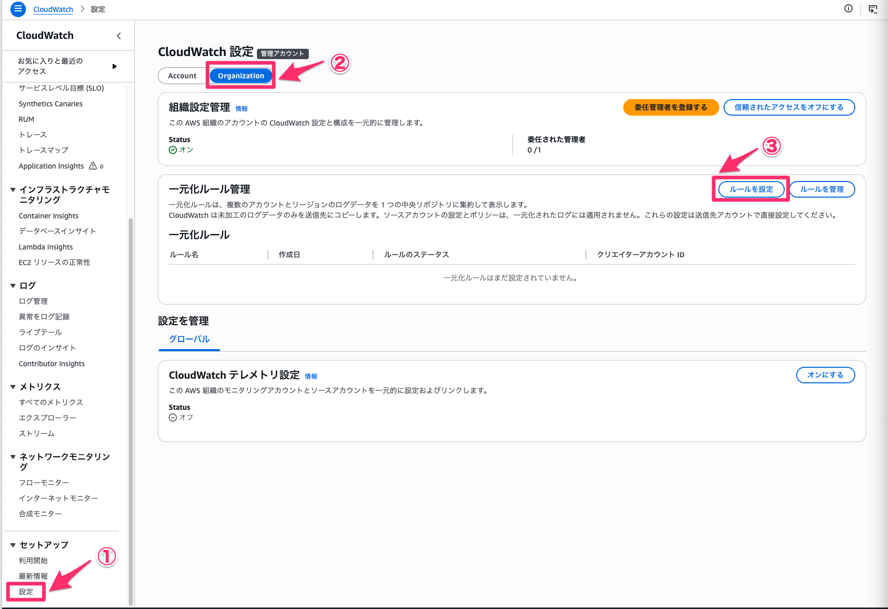Open 設定 under the セットアップ menu
The image size is (888, 609).
click(x=25, y=591)
